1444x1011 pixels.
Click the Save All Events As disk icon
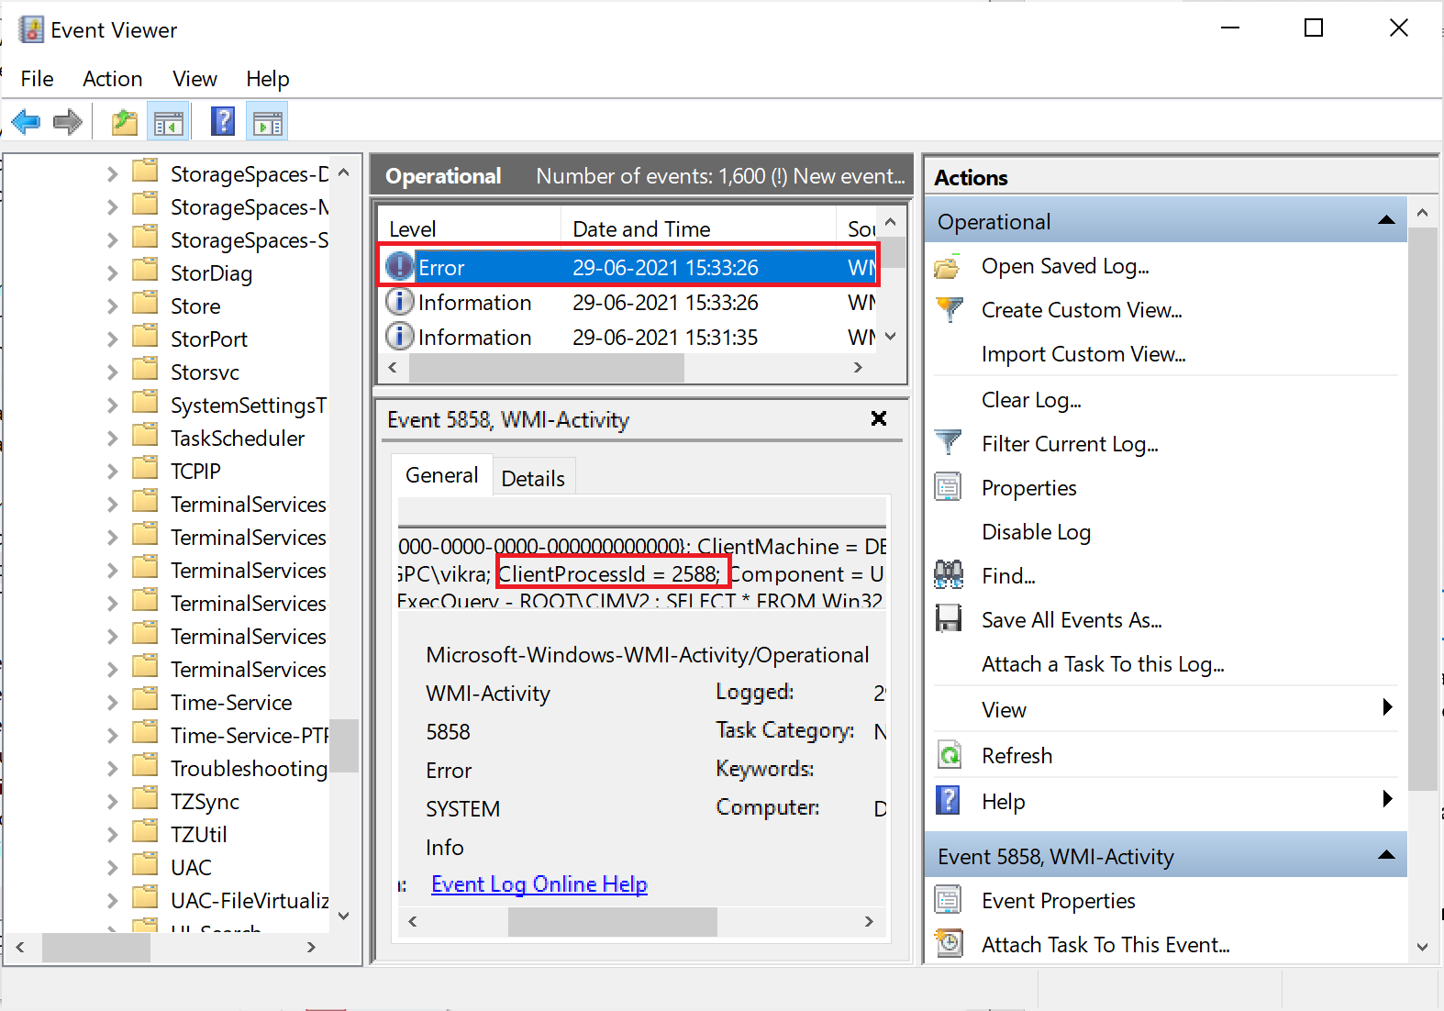click(x=948, y=620)
